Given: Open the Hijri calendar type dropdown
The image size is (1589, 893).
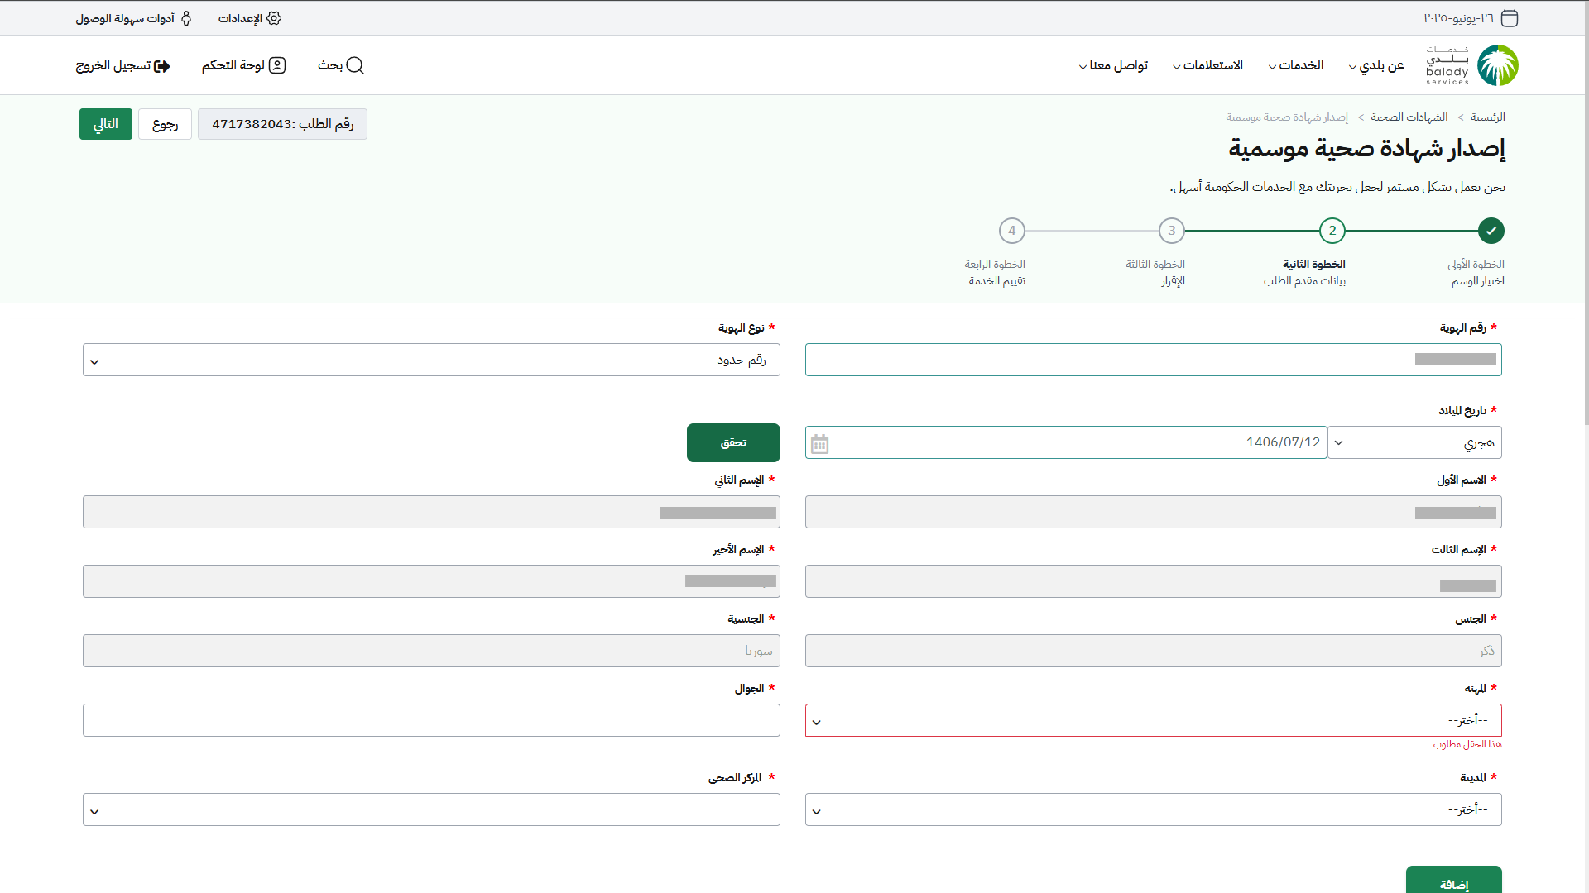Looking at the screenshot, I should 1414,443.
